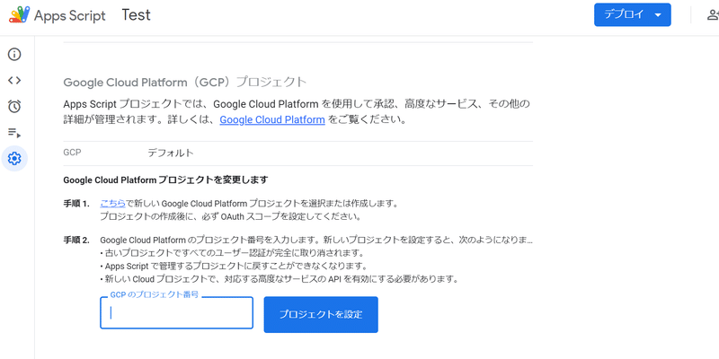Image resolution: width=719 pixels, height=359 pixels.
Task: Click the 手順 1. step label
Action: click(76, 204)
